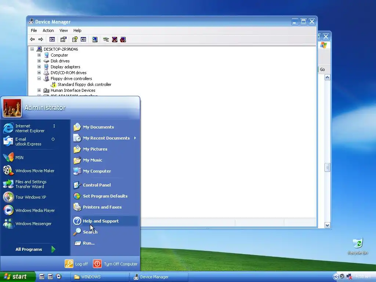Image resolution: width=376 pixels, height=282 pixels.
Task: Open My Music folder
Action: 105,160
